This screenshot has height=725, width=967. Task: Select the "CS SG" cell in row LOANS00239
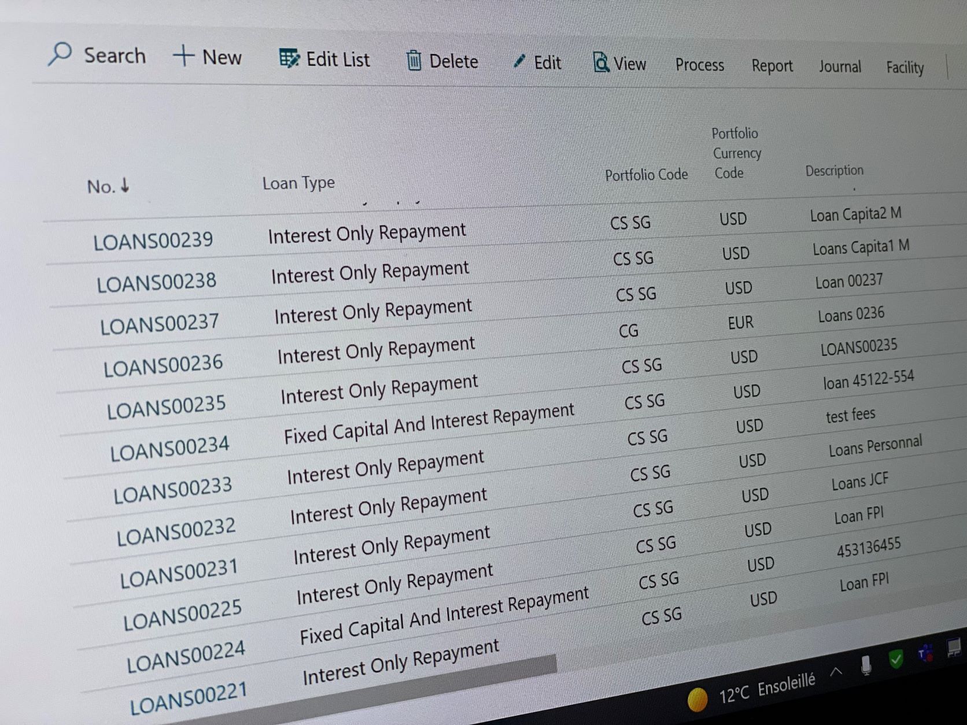click(x=630, y=223)
